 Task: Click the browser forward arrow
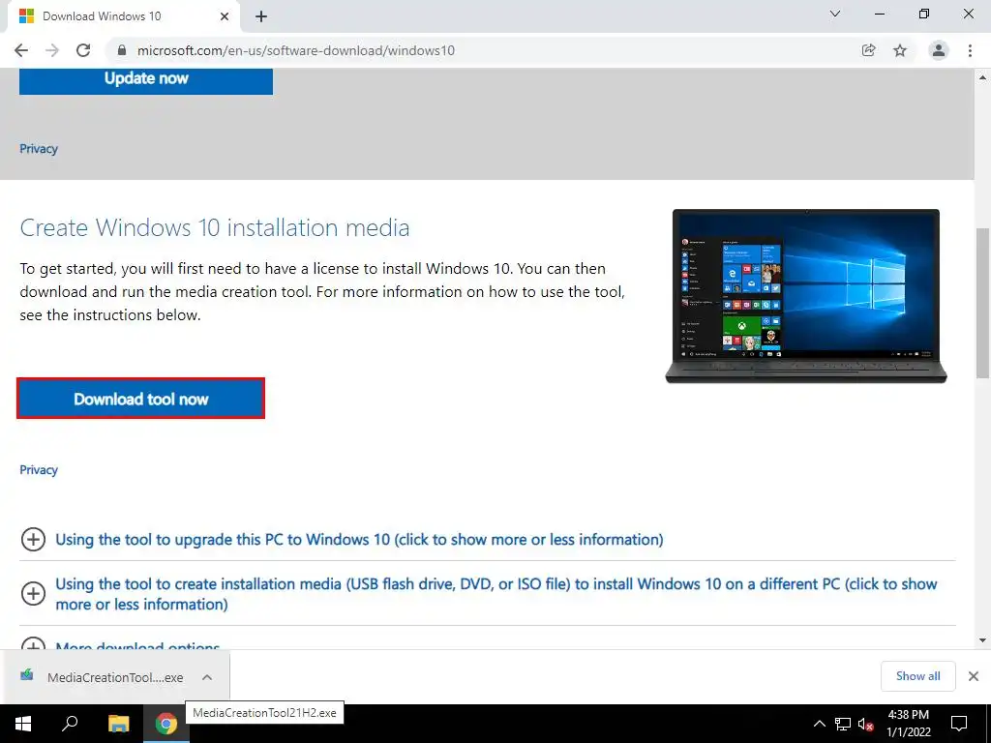(52, 50)
